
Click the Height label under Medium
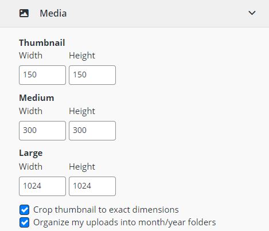click(x=82, y=111)
